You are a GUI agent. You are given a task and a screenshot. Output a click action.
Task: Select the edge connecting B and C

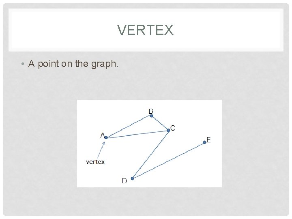160,123
